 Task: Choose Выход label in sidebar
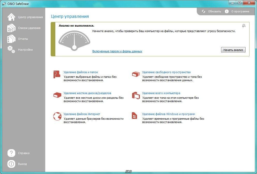tap(22, 164)
